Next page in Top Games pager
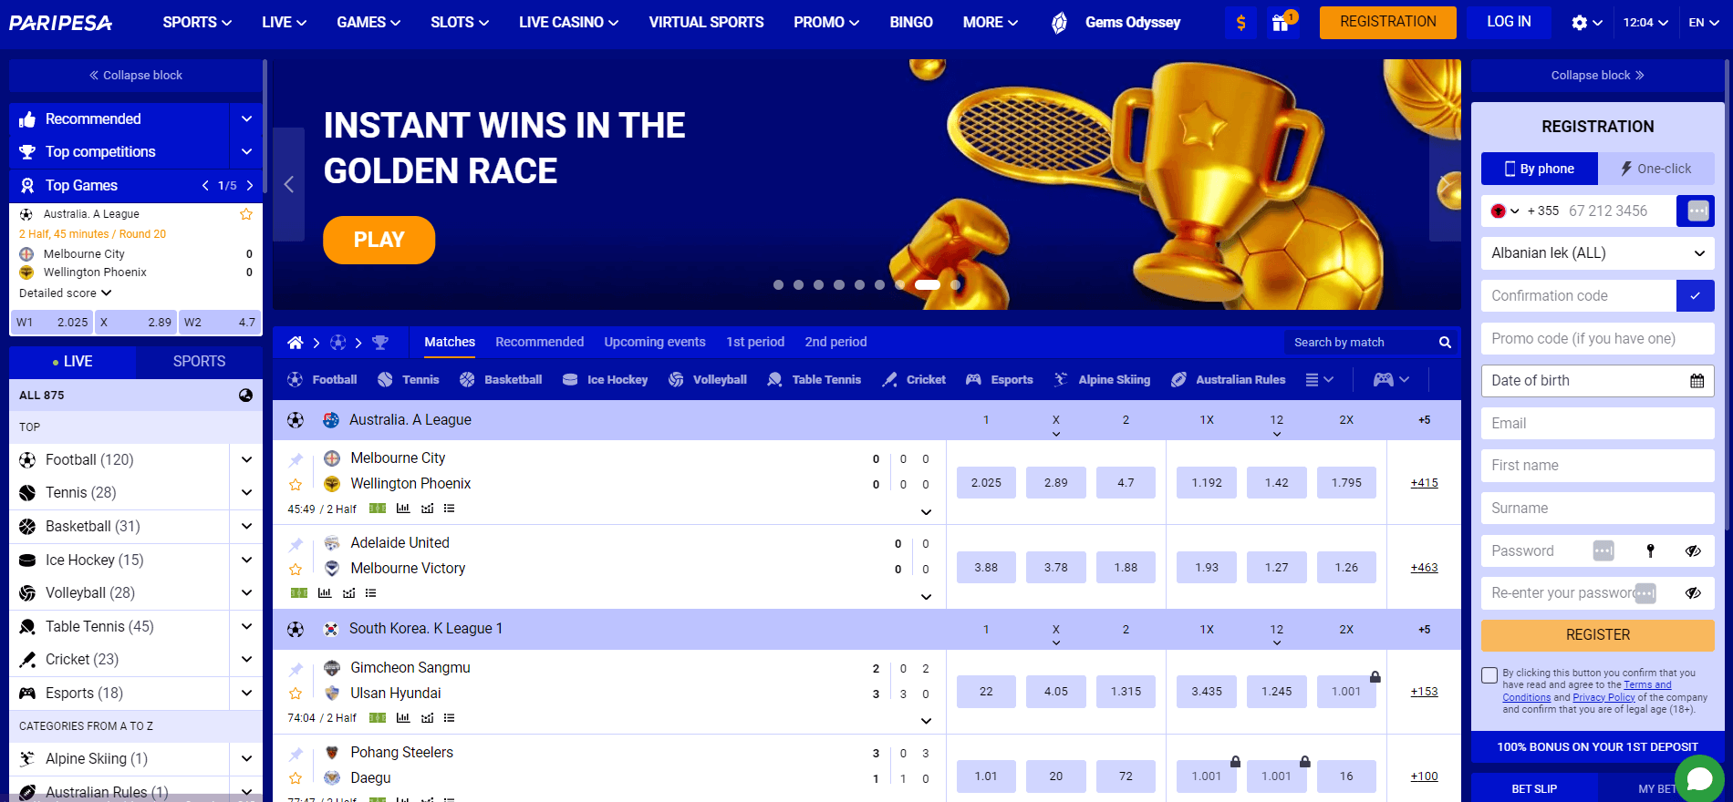This screenshot has width=1733, height=802. point(250,185)
